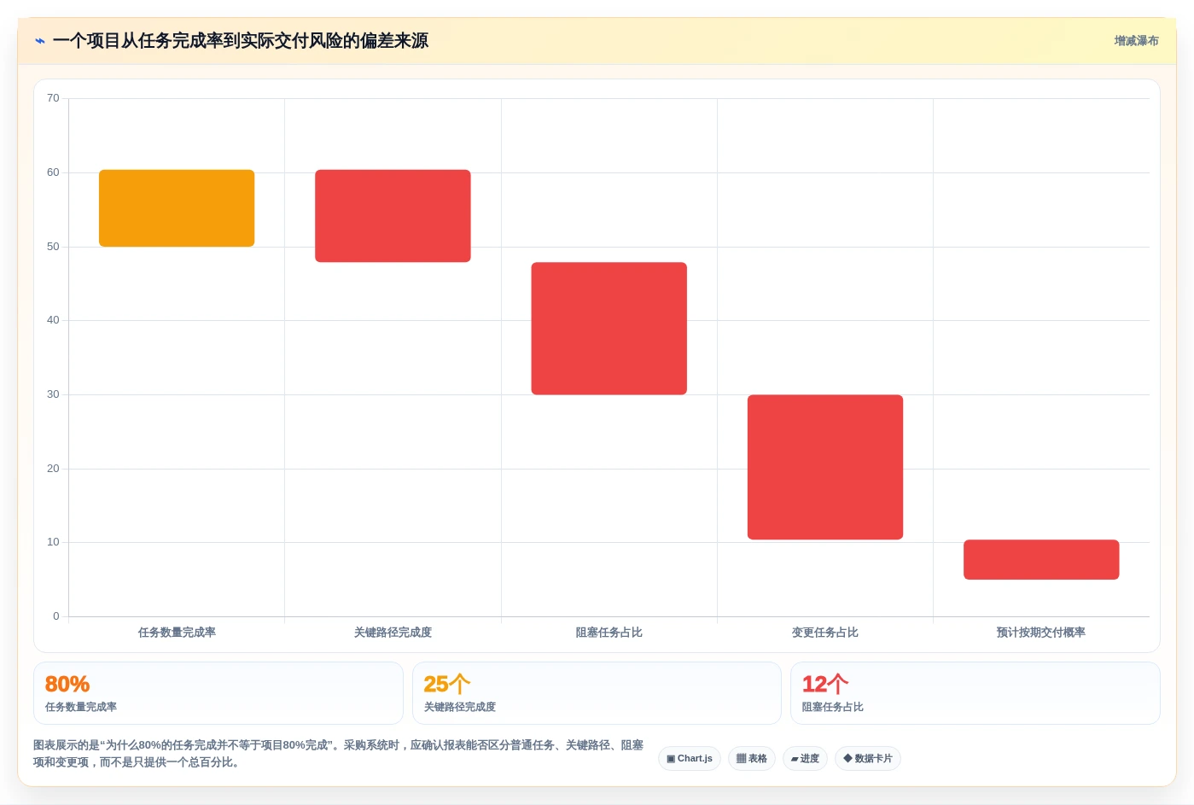Click the 表格 tag chip
Viewport: 1194px width, 805px height.
point(752,758)
